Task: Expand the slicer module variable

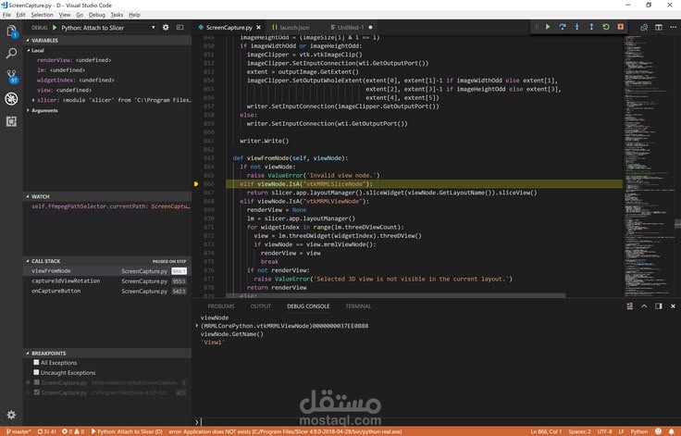Action: [x=33, y=100]
